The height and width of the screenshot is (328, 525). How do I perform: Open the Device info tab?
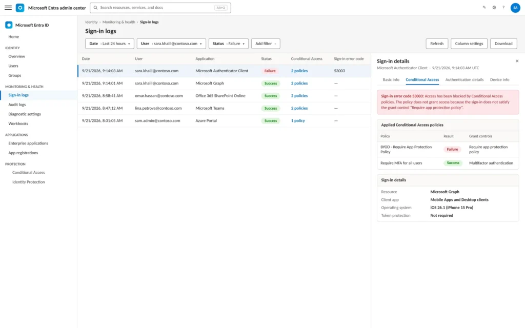click(x=499, y=79)
